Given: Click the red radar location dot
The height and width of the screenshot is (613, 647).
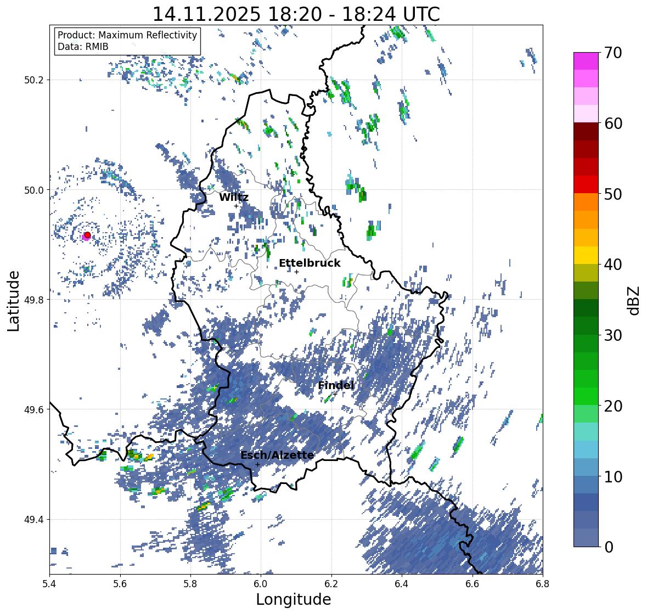Looking at the screenshot, I should pyautogui.click(x=87, y=235).
